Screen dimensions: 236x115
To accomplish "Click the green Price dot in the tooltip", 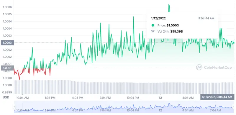I will pyautogui.click(x=153, y=25).
